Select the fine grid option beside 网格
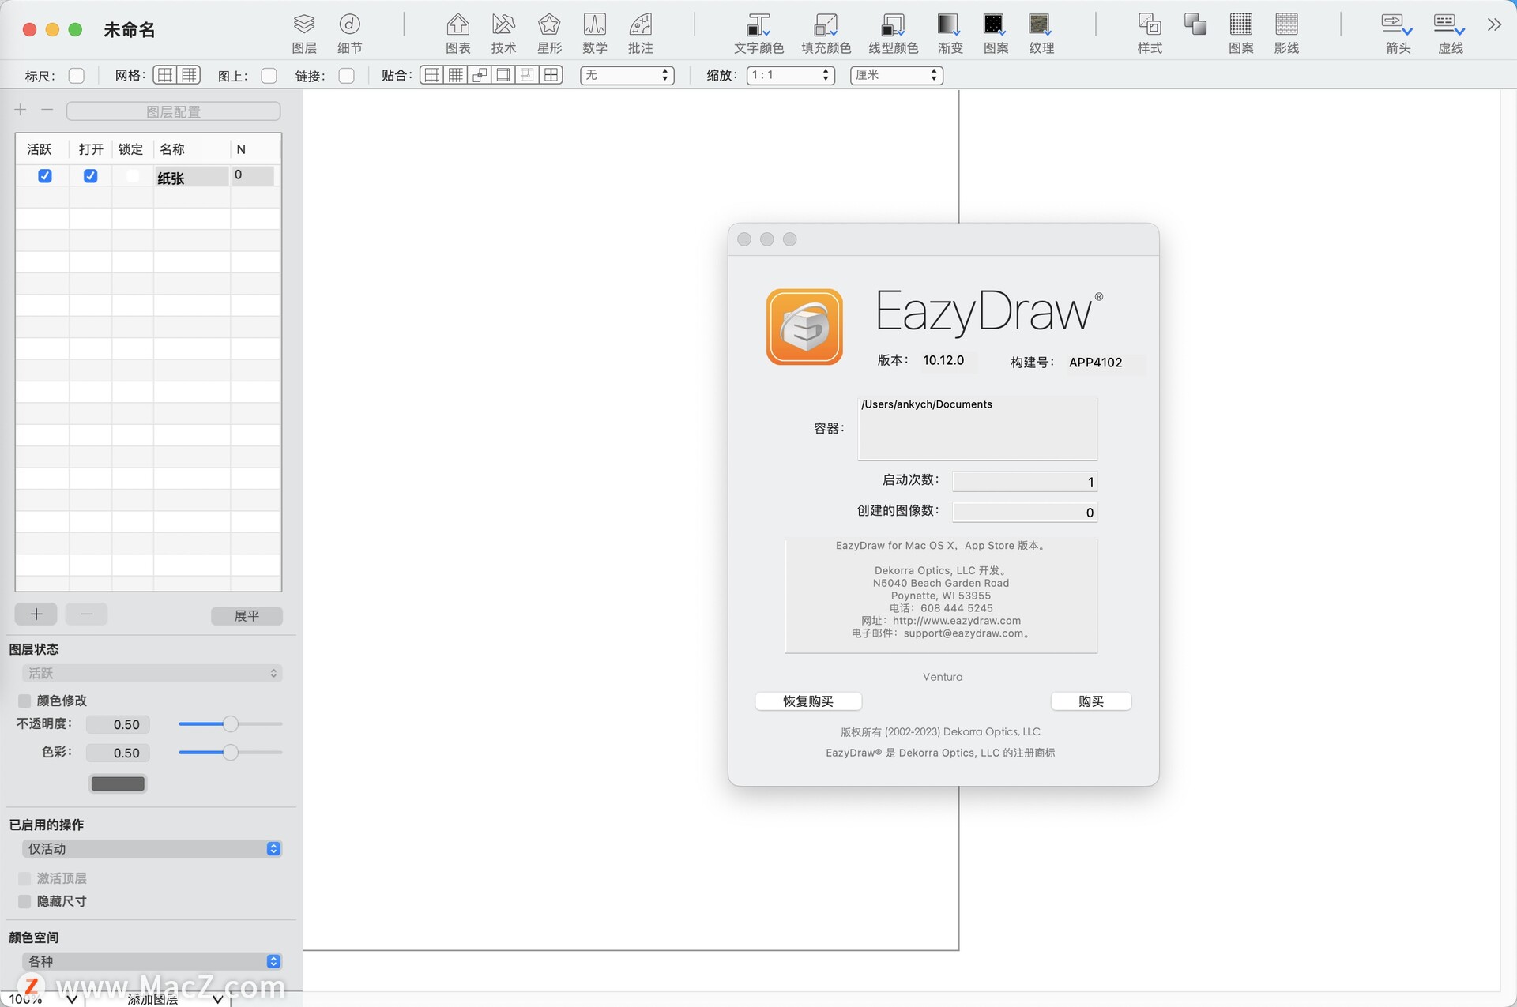1517x1007 pixels. click(x=189, y=75)
